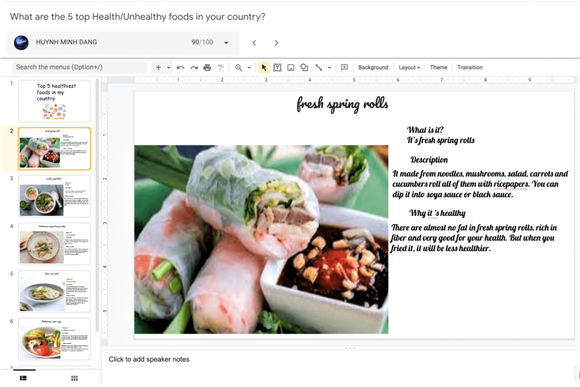Click the Background button
580x387 pixels.
pyautogui.click(x=373, y=67)
